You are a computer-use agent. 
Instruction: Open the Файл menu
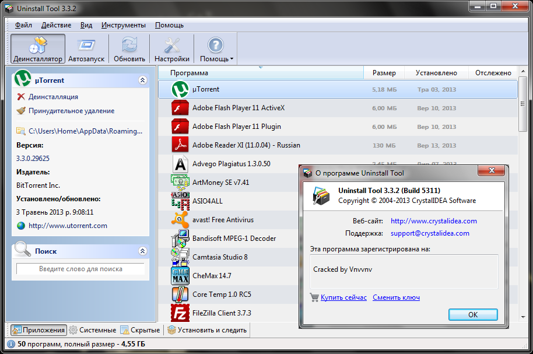pos(23,25)
